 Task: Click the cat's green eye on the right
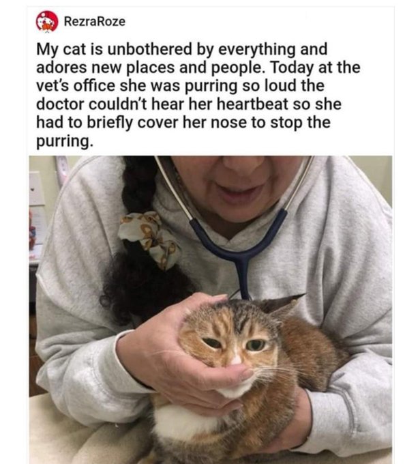(x=256, y=345)
